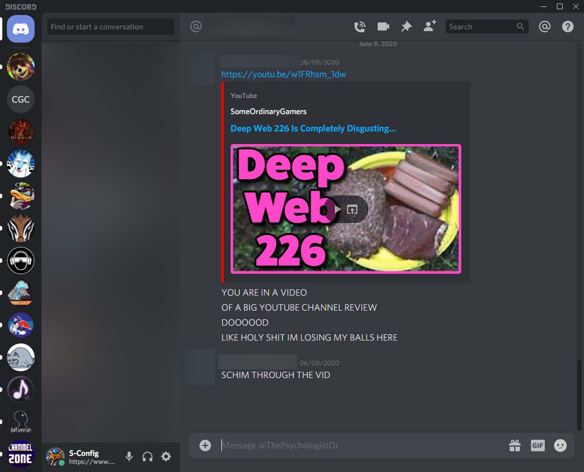This screenshot has width=584, height=472.
Task: Open the mentions inbox
Action: pos(545,27)
